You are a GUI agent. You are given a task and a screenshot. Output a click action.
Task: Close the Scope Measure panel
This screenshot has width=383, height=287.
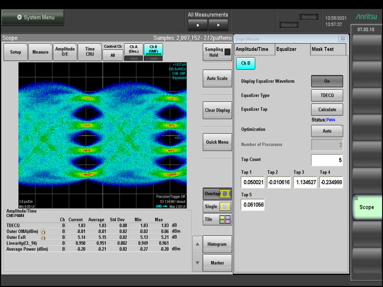click(343, 39)
